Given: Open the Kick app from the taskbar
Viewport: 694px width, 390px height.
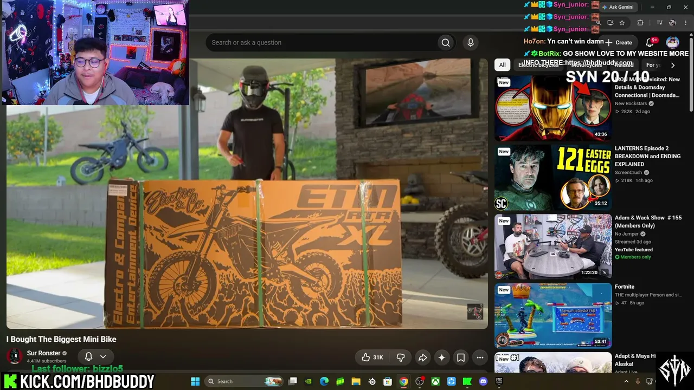Looking at the screenshot, I should (467, 381).
